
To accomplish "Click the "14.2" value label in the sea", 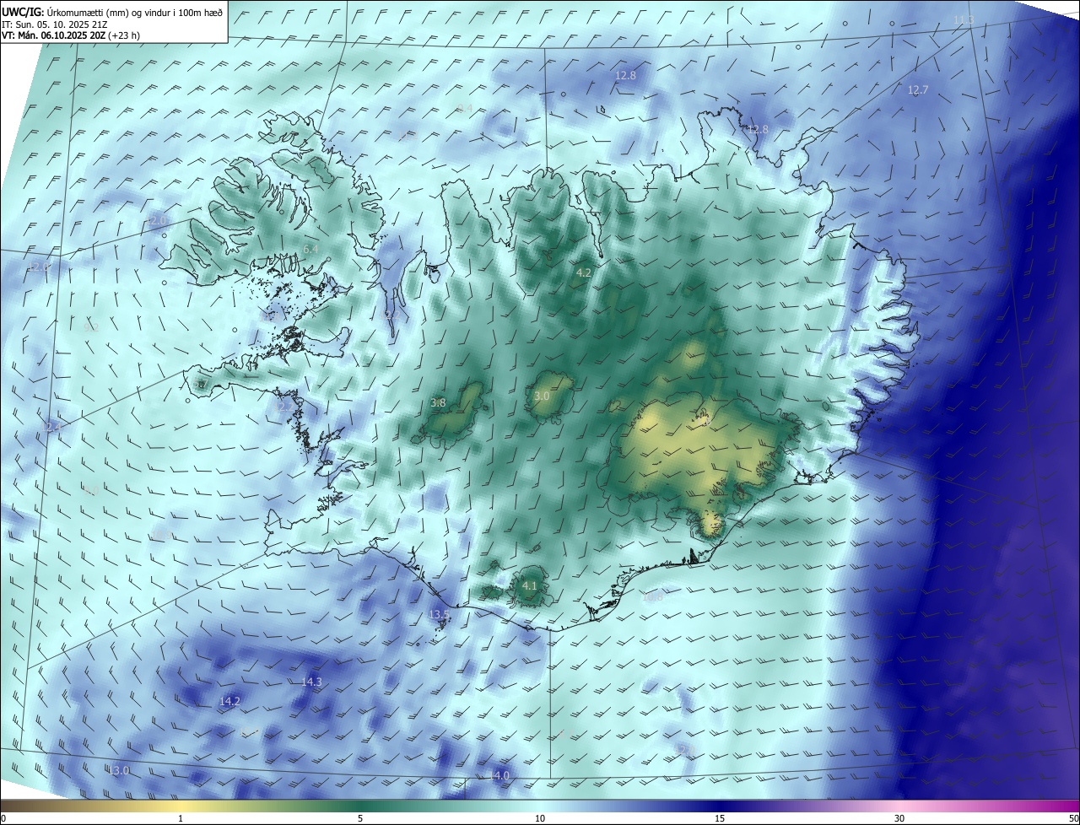I will [229, 701].
